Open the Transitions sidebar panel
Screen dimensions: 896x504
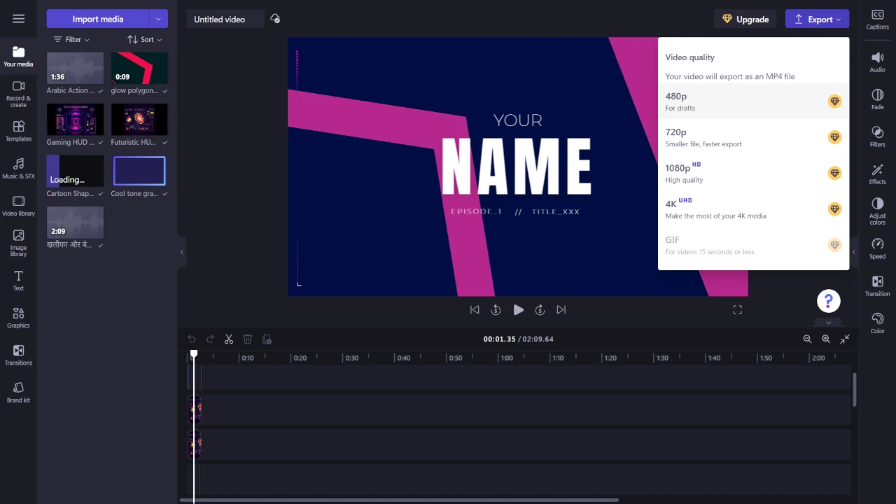pyautogui.click(x=18, y=355)
